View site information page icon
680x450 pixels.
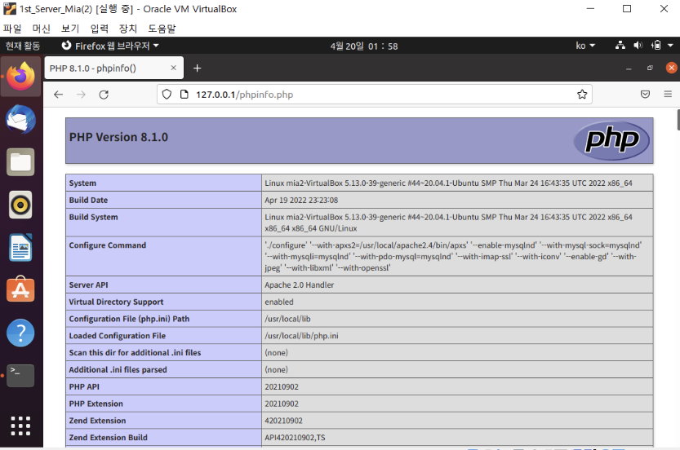(x=184, y=95)
